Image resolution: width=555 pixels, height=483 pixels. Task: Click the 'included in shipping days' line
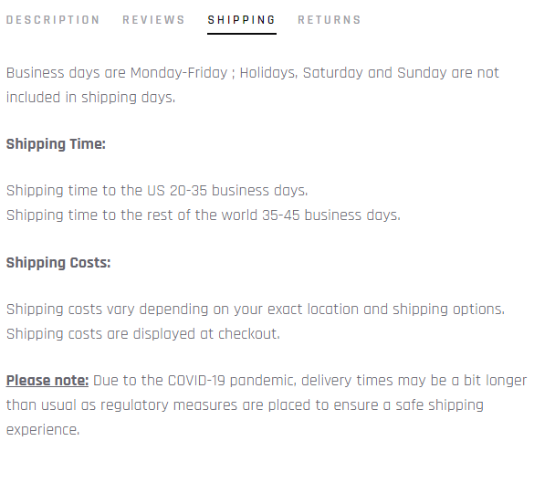pyautogui.click(x=90, y=98)
